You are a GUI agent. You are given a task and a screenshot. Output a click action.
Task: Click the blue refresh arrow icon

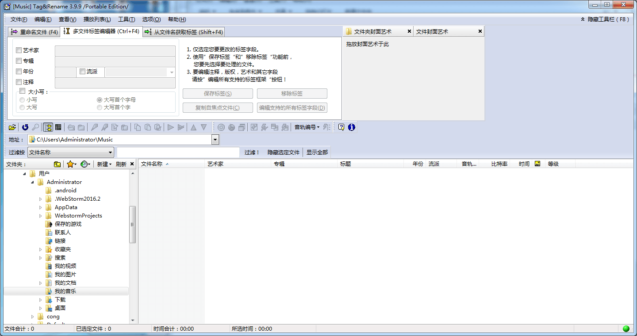tap(25, 127)
